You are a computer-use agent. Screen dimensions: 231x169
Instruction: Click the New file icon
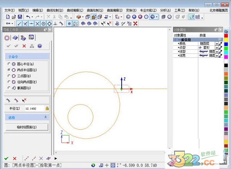tap(8, 17)
